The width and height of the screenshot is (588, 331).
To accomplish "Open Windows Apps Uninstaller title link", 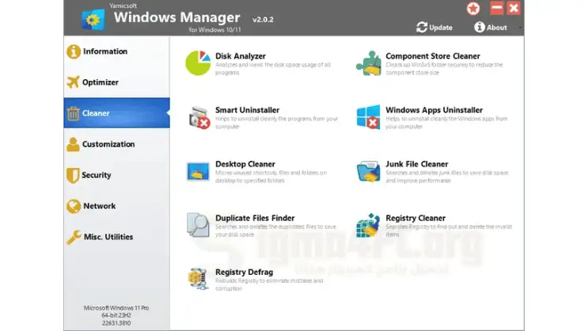I will 434,110.
